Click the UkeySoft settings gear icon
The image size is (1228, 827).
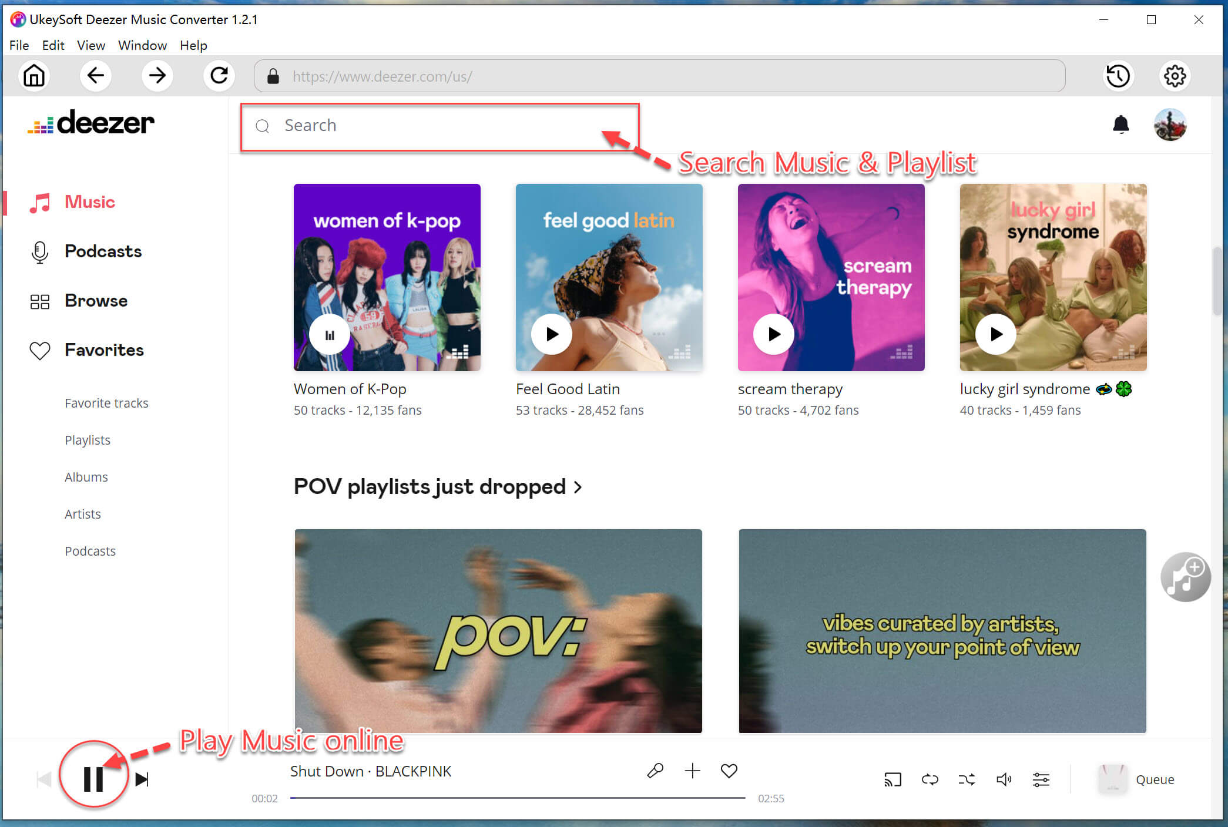(1175, 76)
